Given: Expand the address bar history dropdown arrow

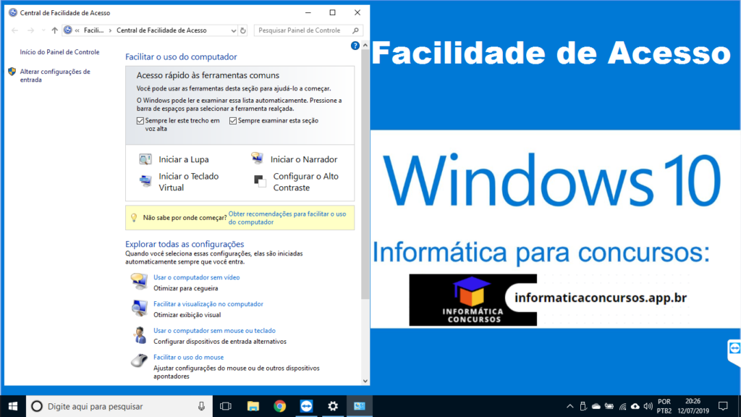Looking at the screenshot, I should (x=233, y=30).
